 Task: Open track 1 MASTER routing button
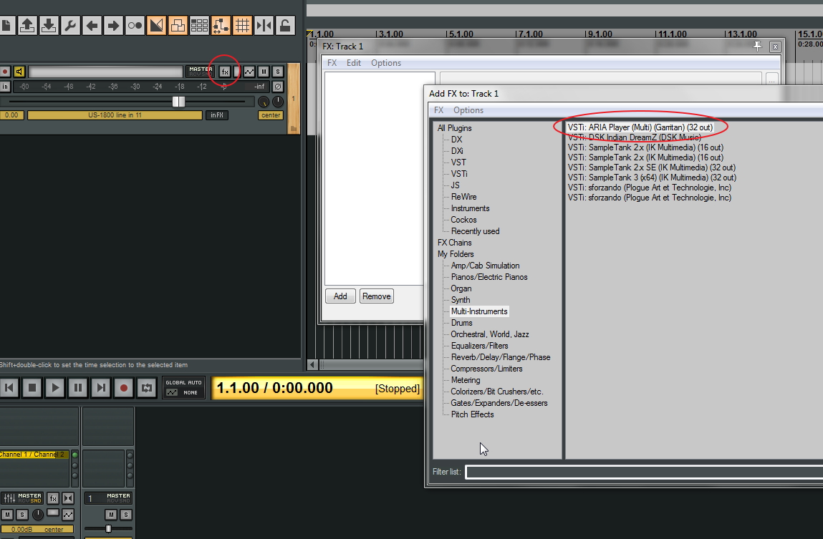coord(201,72)
